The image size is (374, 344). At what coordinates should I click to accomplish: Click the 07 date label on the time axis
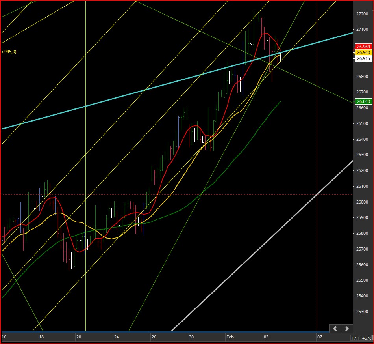pyautogui.click(x=320, y=337)
